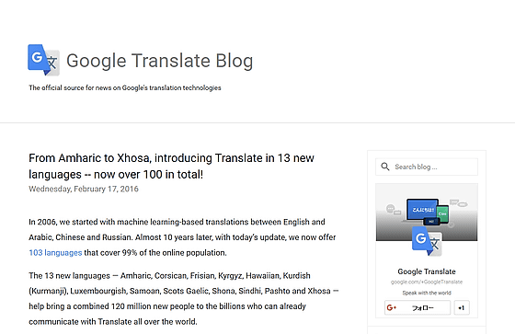
Task: Open google.com/+GoogleTranslate link
Action: coord(427,282)
